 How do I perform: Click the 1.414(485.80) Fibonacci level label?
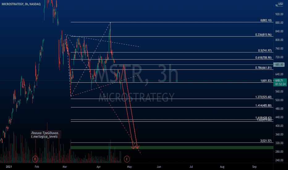coord(263,105)
